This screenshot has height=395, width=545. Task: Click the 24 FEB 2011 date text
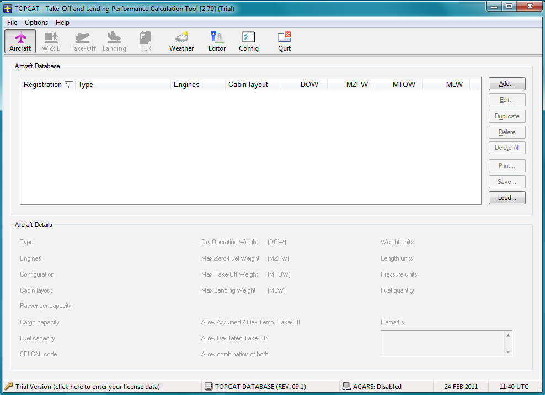click(x=461, y=386)
